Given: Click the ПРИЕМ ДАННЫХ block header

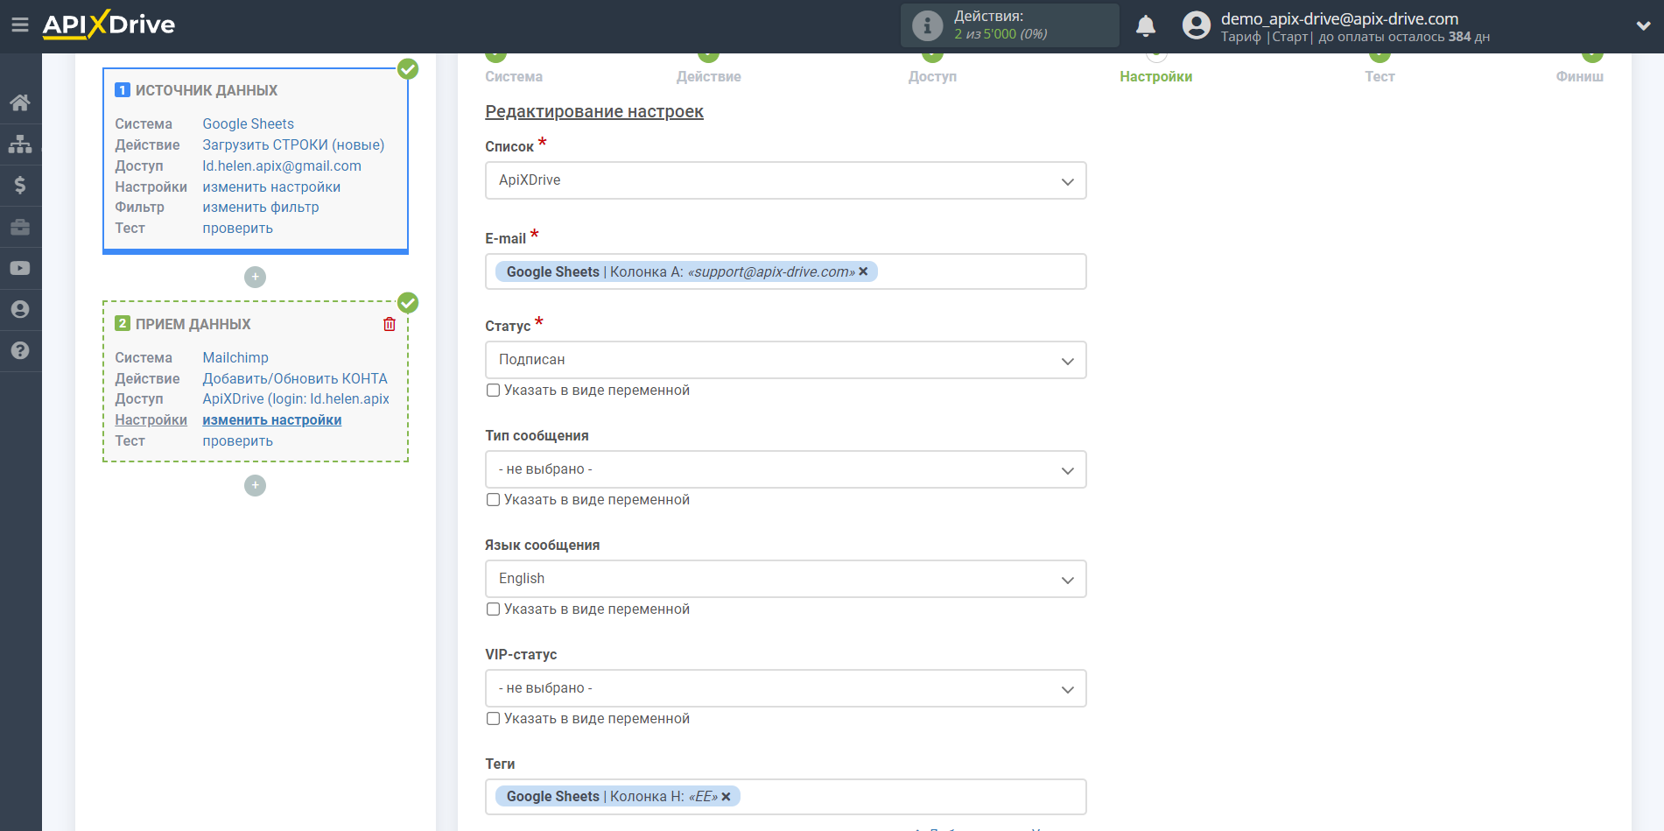Looking at the screenshot, I should [x=183, y=325].
